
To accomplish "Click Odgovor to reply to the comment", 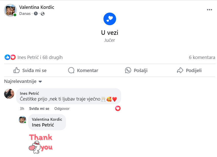I will 62,108.
